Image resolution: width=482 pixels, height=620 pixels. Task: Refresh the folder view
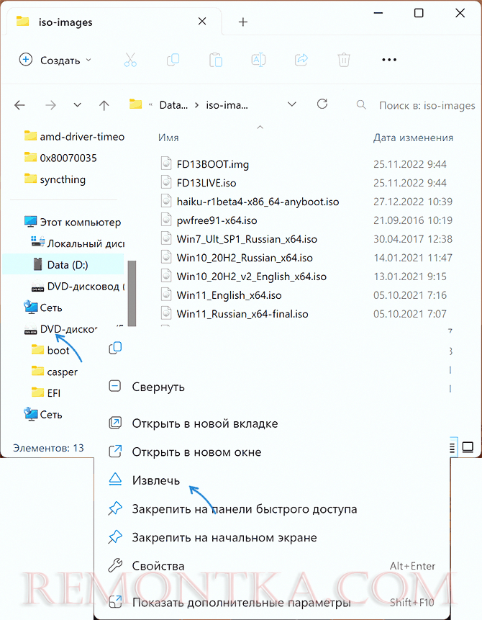tap(322, 104)
